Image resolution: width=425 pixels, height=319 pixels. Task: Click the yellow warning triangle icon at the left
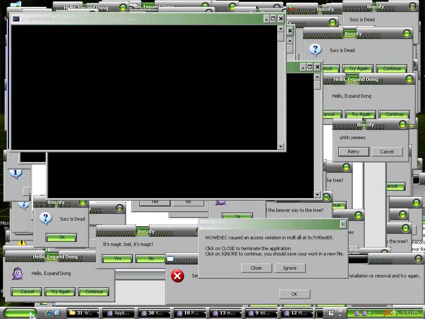[x=22, y=243]
